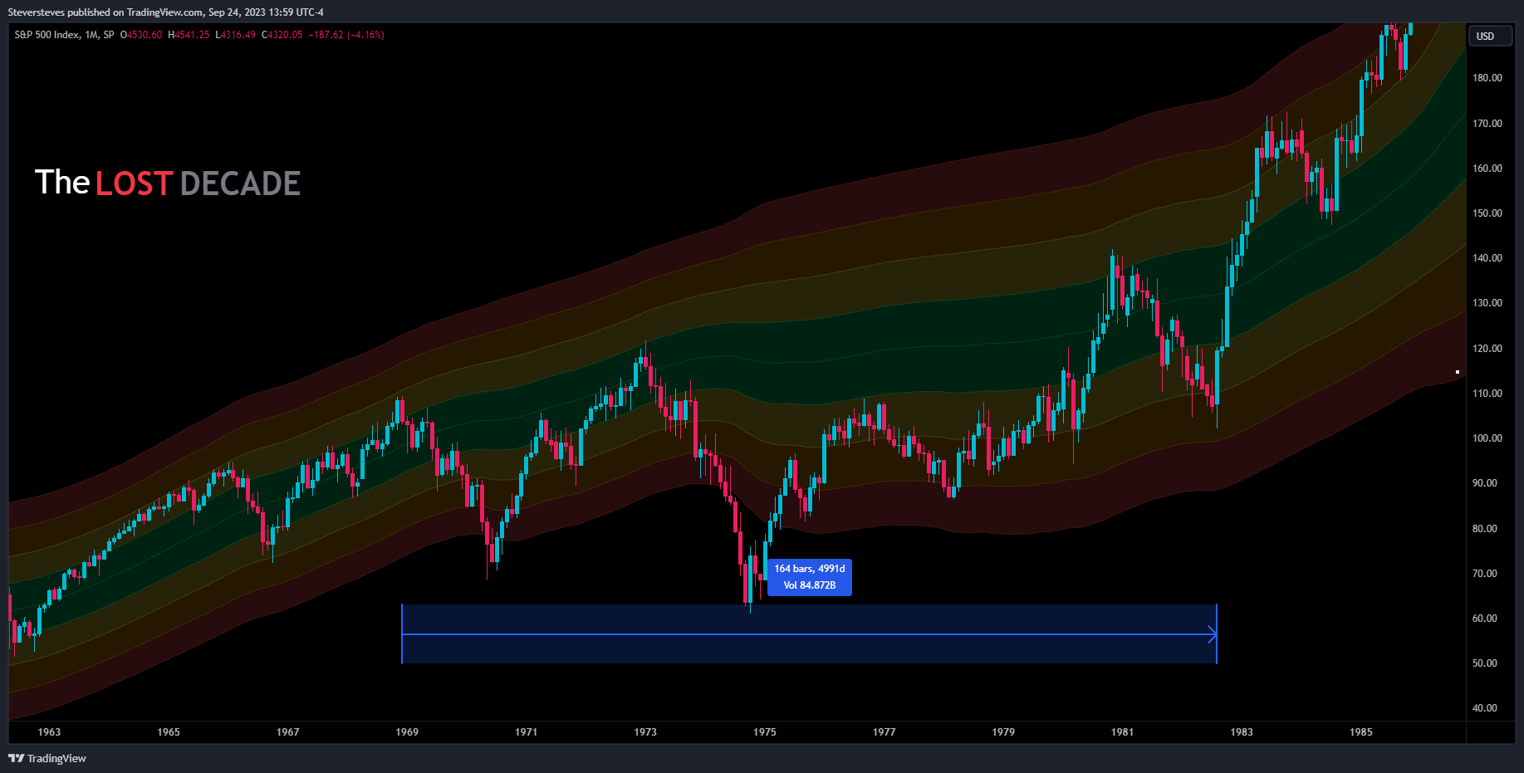This screenshot has height=773, width=1524.
Task: Click the close value C4320.05
Action: pos(282,35)
